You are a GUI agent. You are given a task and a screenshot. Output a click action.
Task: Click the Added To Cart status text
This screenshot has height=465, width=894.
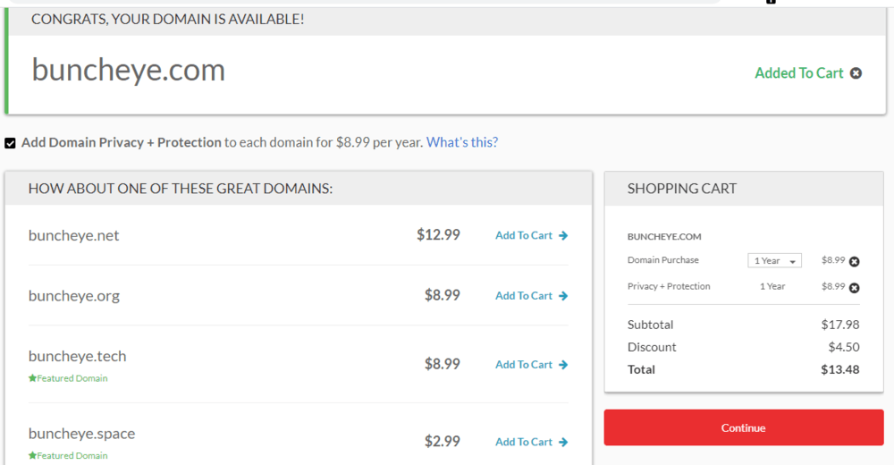pyautogui.click(x=798, y=73)
